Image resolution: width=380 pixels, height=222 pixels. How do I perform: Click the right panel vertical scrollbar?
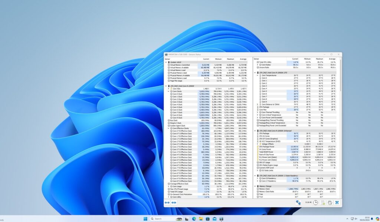click(x=340, y=75)
